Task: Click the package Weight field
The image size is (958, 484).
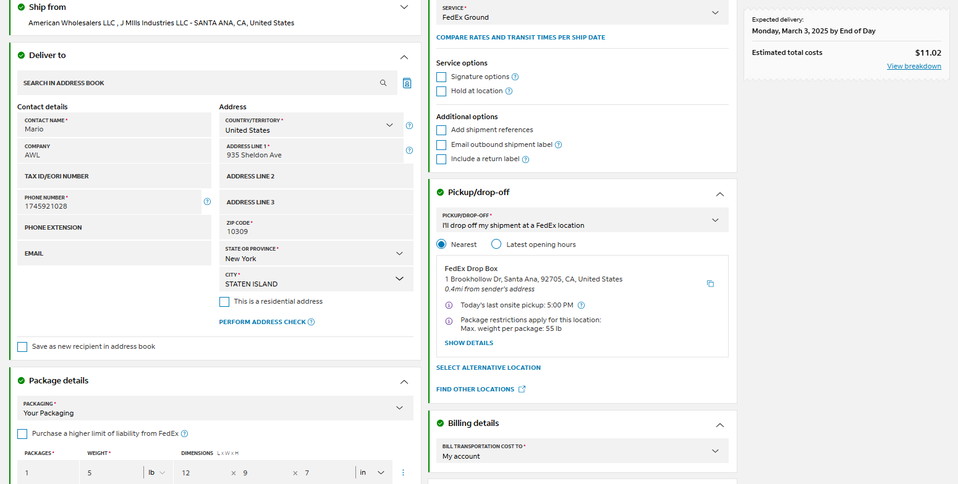Action: [111, 473]
